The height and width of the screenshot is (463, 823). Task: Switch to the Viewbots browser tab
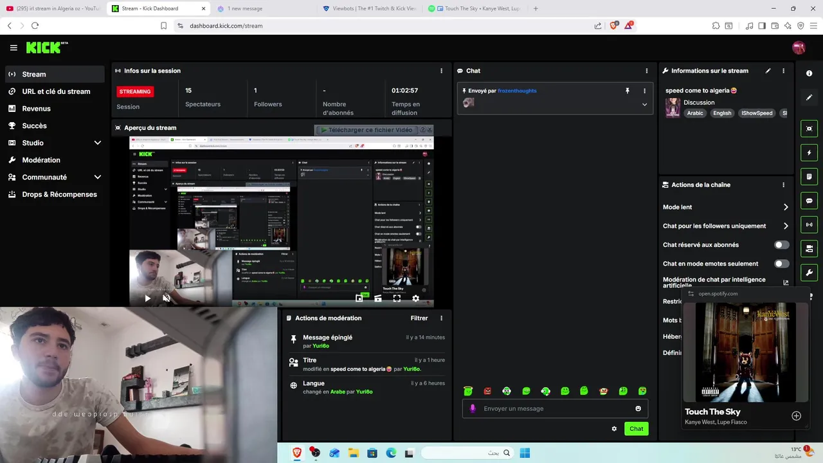(x=370, y=8)
